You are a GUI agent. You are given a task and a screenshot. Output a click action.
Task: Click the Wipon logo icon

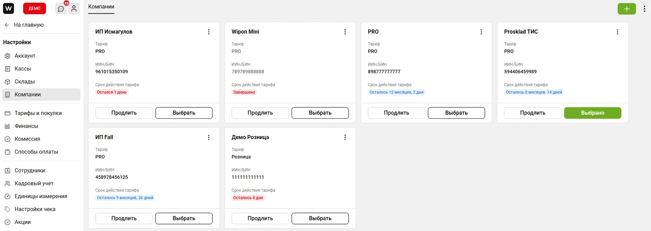coord(9,9)
